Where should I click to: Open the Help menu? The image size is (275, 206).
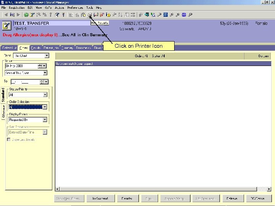(x=99, y=8)
